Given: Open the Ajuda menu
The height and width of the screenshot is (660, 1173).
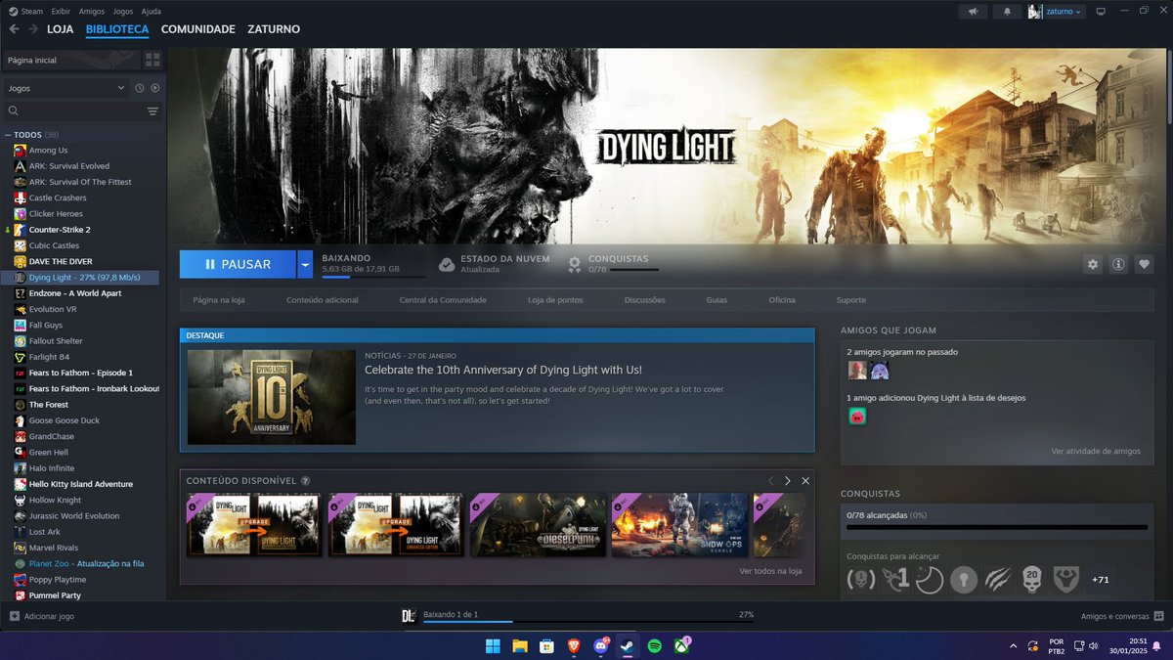Looking at the screenshot, I should 152,11.
